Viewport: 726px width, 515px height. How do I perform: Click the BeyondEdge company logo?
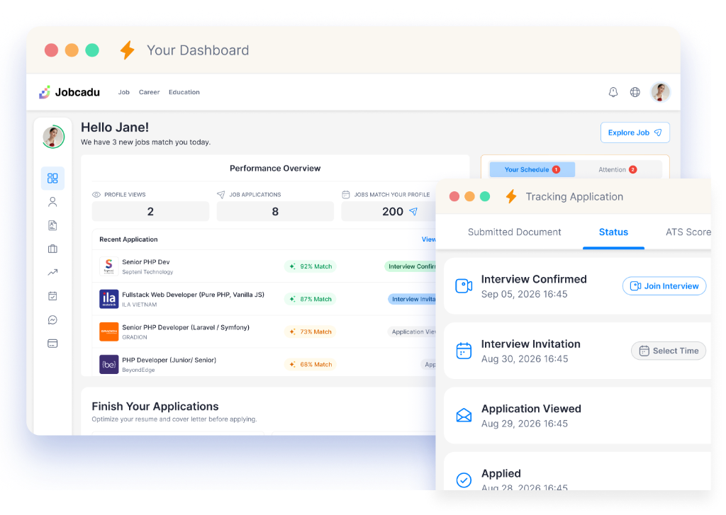tap(108, 364)
